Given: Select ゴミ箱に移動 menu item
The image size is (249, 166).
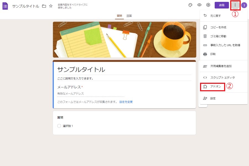Looking at the screenshot, I should click(x=218, y=36).
